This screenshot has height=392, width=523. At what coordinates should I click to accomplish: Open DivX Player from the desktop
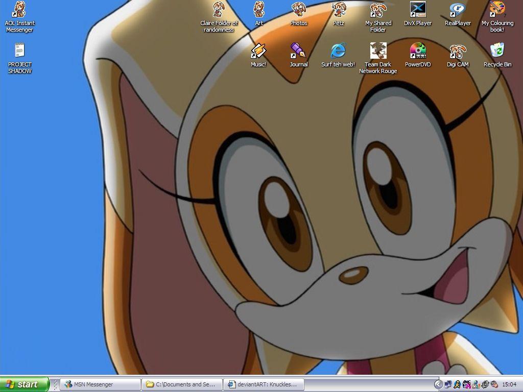click(418, 10)
